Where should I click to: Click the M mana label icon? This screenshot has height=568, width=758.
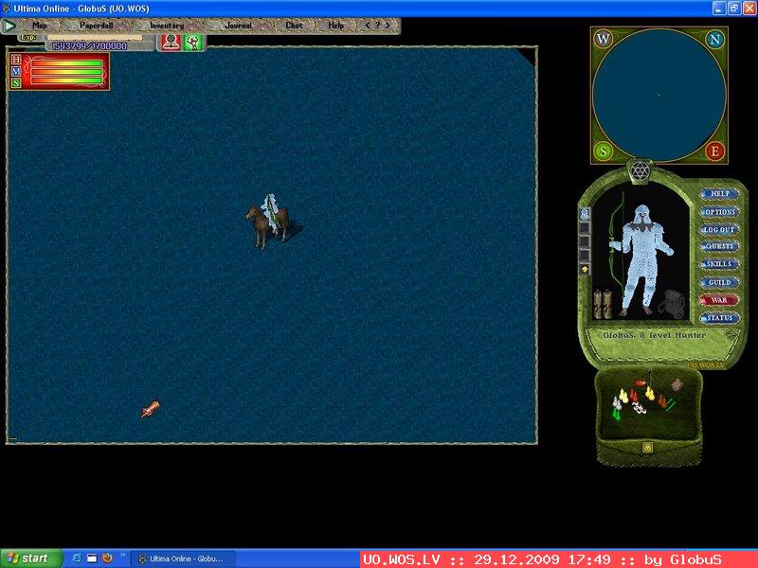click(16, 72)
